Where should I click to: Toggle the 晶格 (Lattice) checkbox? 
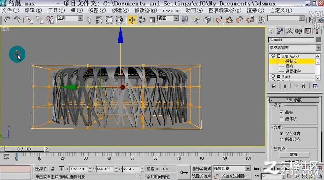click(281, 112)
